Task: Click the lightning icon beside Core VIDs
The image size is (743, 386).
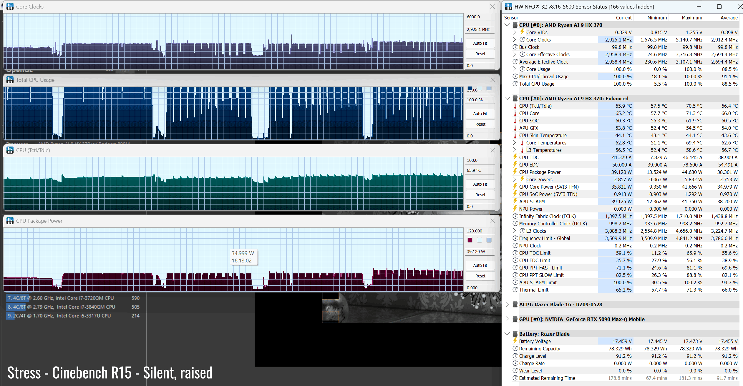Action: click(x=522, y=32)
